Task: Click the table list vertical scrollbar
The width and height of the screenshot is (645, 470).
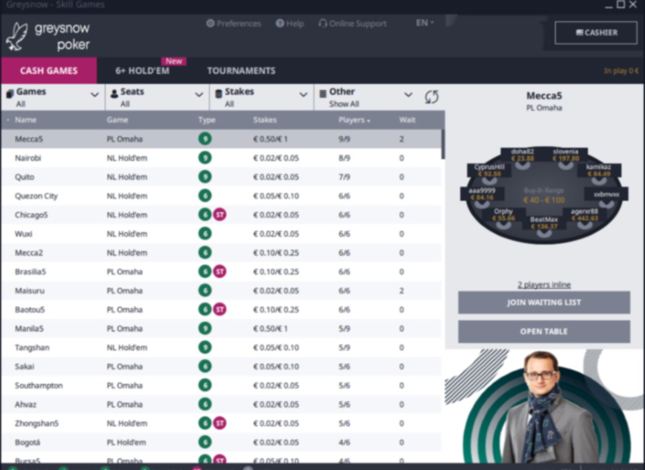Action: (443, 144)
